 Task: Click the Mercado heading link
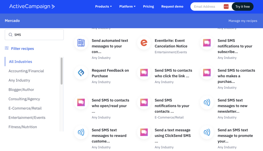[x=12, y=20]
